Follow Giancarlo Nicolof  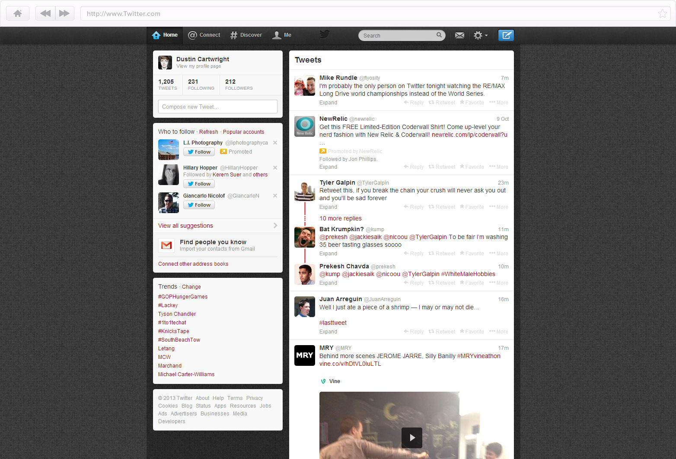[x=199, y=205]
